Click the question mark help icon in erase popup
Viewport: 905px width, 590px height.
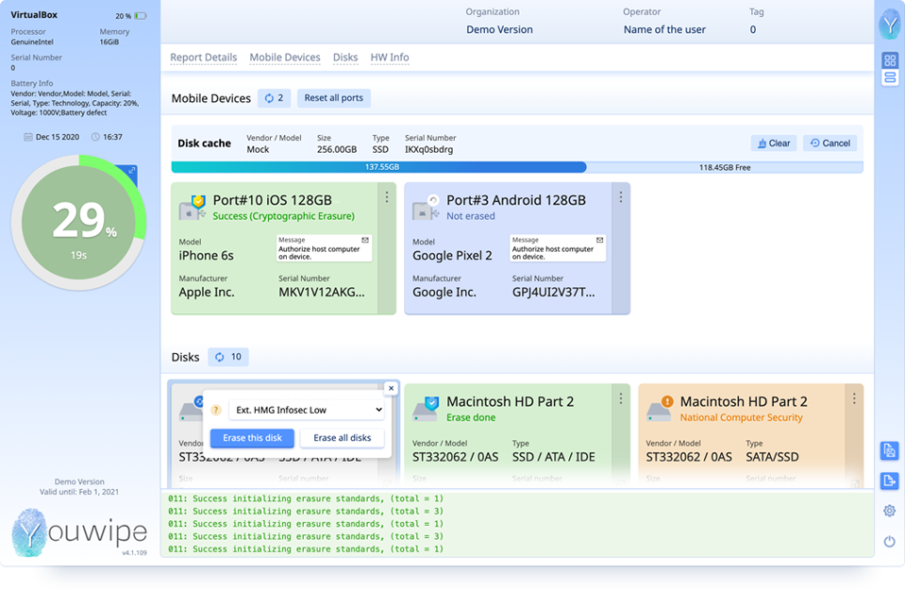tap(216, 410)
